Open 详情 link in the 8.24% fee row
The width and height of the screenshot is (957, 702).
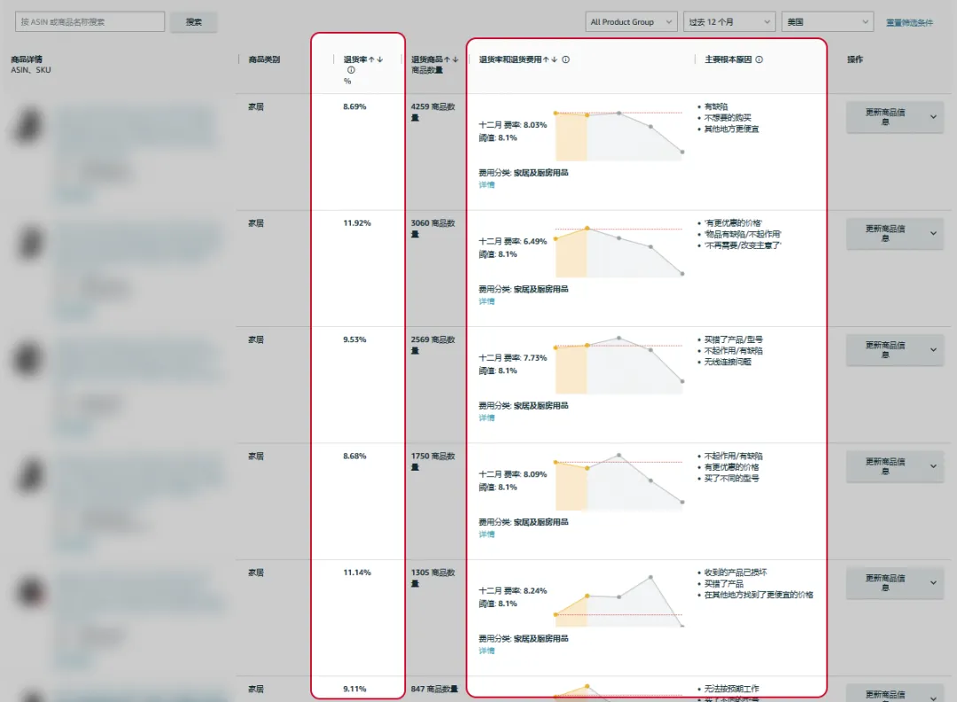(486, 651)
